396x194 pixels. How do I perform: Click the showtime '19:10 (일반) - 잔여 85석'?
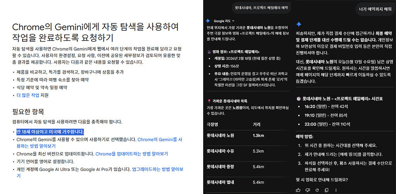[326, 116]
